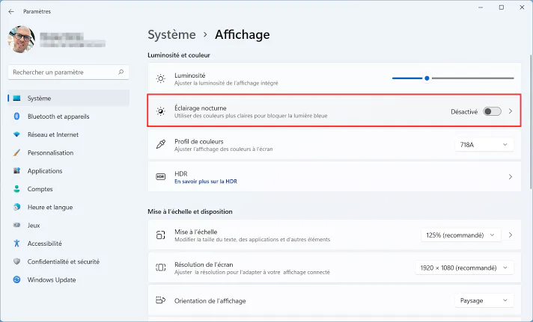Click the brightness slider thumb

pyautogui.click(x=427, y=78)
